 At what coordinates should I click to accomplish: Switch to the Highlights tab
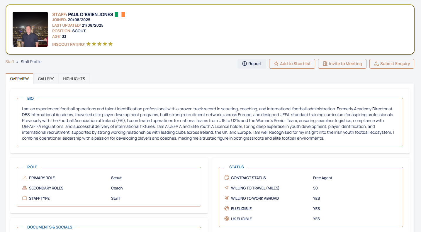pyautogui.click(x=74, y=79)
